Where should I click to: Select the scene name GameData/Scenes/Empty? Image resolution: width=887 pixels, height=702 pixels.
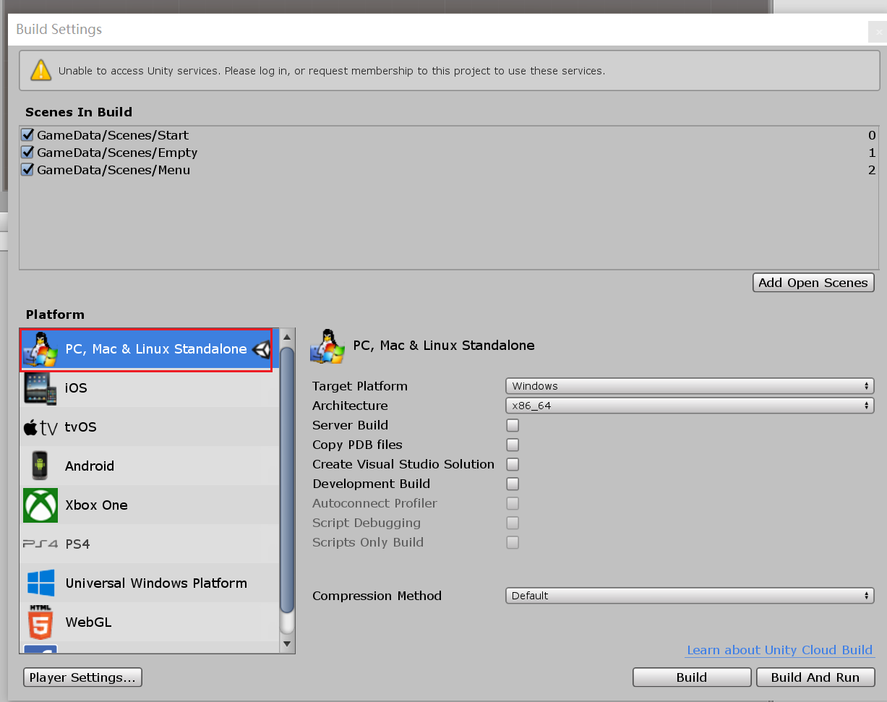pos(117,153)
